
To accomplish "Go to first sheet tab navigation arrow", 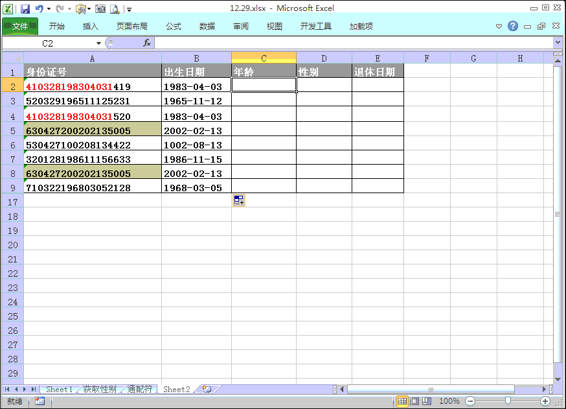I will tap(7, 389).
